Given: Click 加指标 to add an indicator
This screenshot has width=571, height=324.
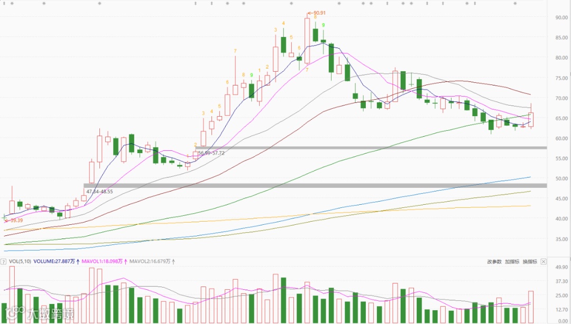Looking at the screenshot, I should 512,261.
